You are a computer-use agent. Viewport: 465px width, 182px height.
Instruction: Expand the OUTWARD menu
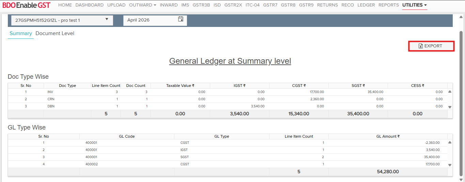pos(143,5)
